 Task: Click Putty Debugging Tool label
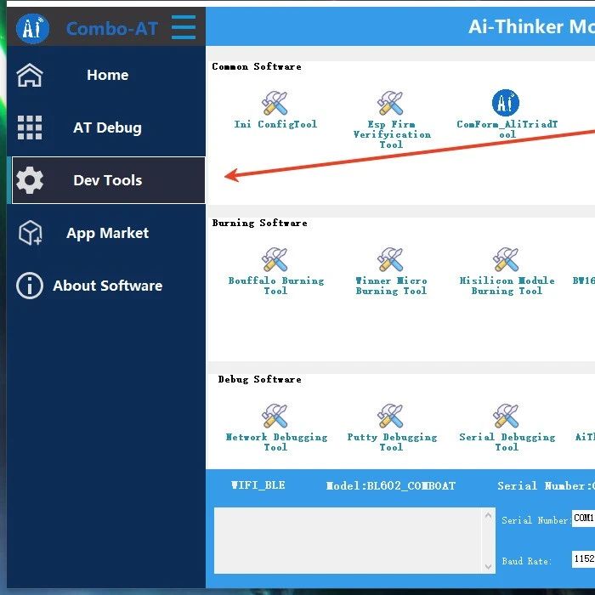point(392,442)
